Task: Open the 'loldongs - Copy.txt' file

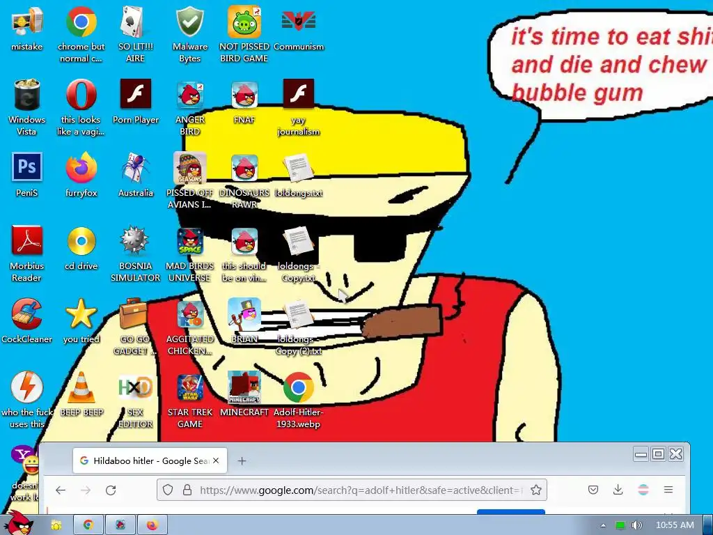Action: 298,240
